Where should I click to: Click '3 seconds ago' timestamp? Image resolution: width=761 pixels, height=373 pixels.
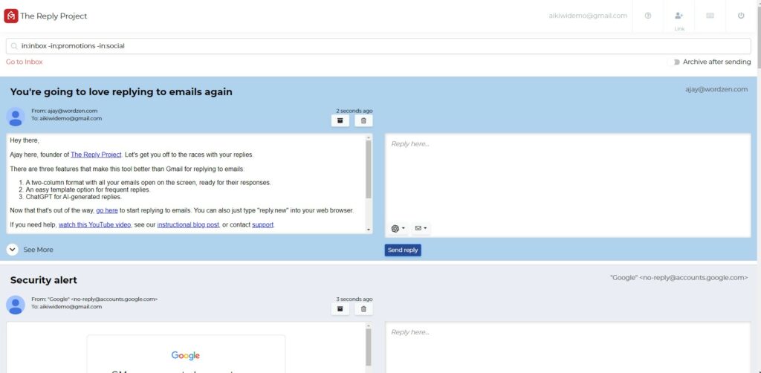[x=354, y=299]
